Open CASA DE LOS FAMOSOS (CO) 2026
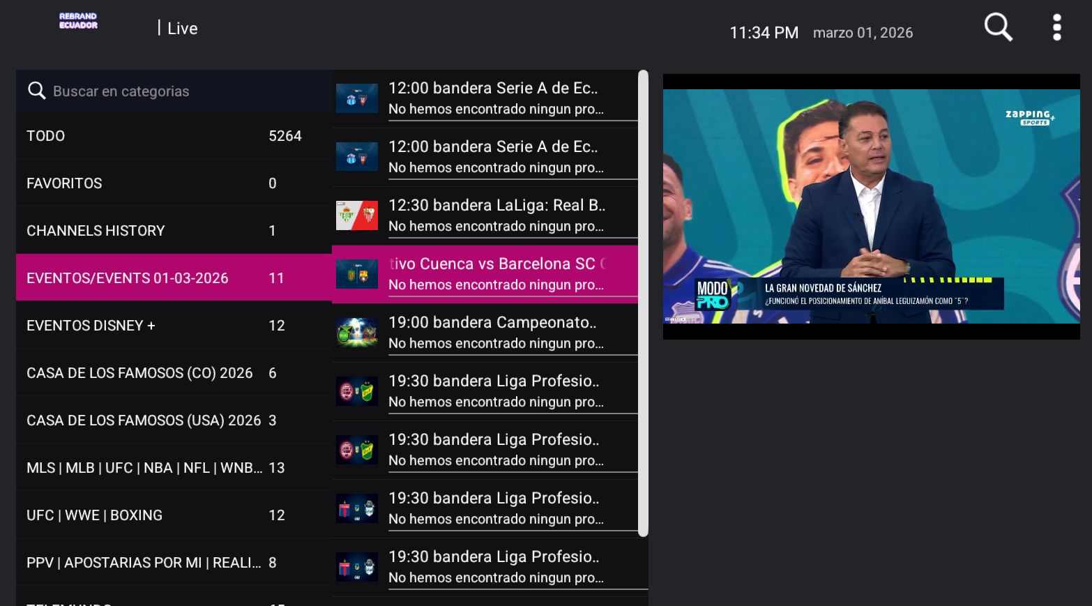Image resolution: width=1092 pixels, height=606 pixels. (174, 373)
